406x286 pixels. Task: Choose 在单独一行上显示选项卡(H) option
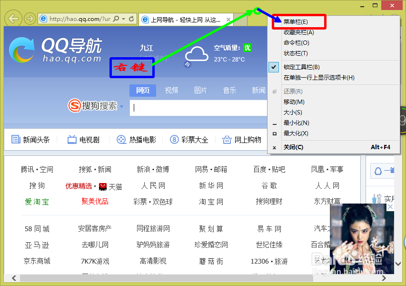[x=319, y=78]
